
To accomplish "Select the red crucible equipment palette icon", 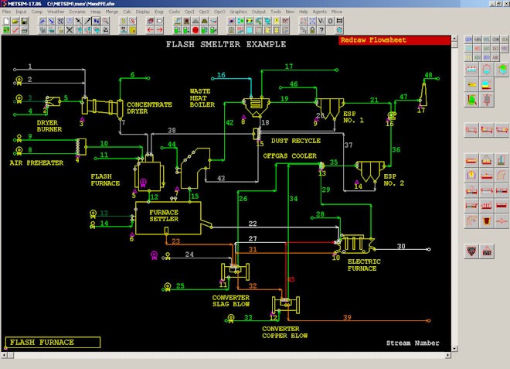I will (487, 221).
